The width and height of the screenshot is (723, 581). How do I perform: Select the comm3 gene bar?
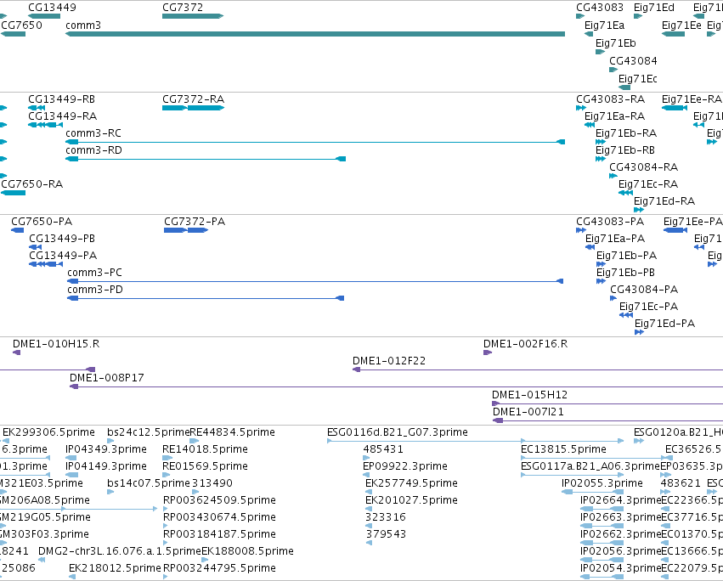click(x=315, y=34)
